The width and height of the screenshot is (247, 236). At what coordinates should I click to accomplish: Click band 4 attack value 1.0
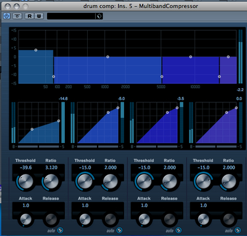[203, 205]
